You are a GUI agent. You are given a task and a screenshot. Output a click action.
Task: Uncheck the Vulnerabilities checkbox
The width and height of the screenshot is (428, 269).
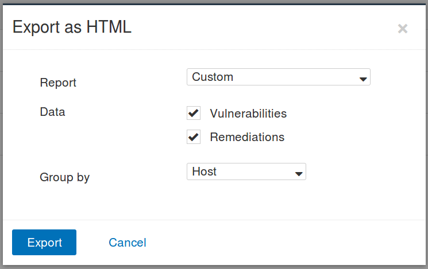tap(194, 113)
